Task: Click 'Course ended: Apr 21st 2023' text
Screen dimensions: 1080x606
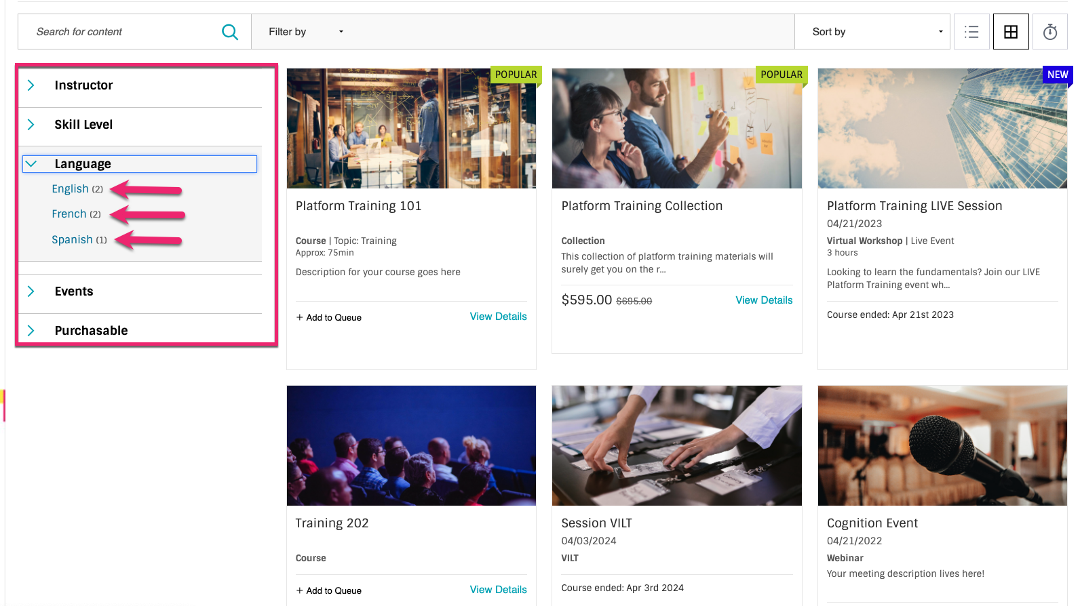Action: click(890, 315)
